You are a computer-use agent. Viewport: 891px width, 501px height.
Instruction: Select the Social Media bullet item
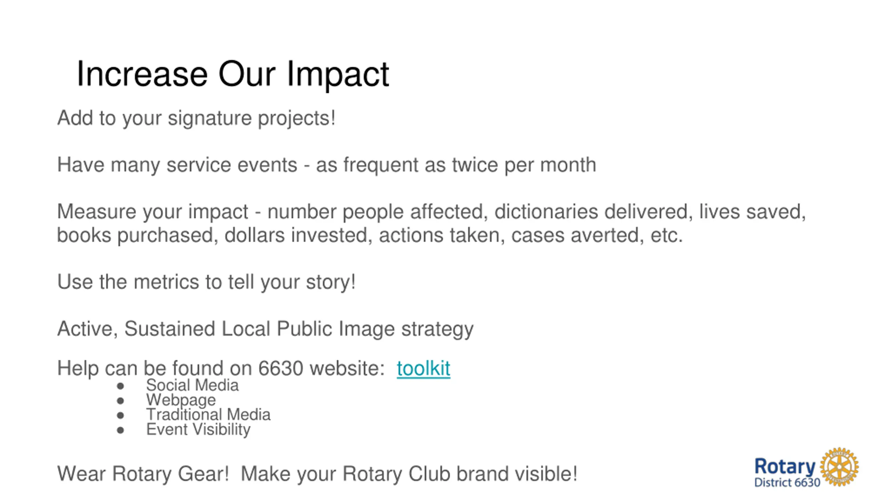[192, 385]
